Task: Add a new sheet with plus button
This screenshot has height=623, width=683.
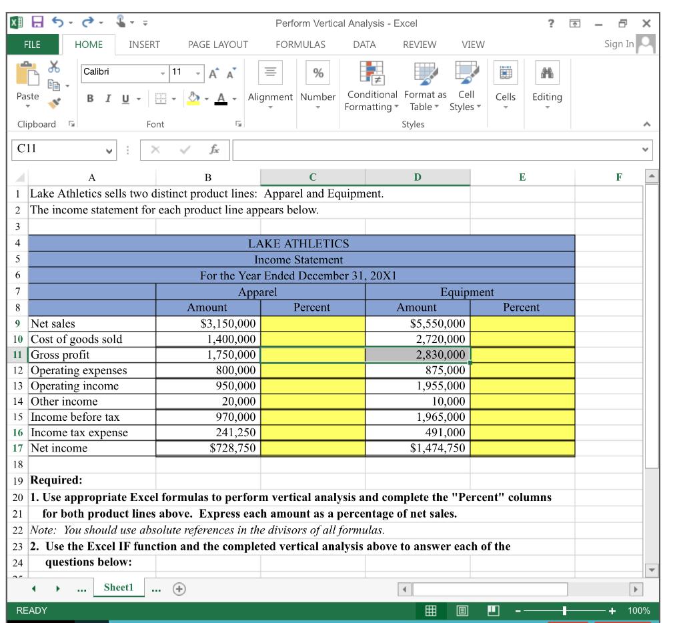Action: [x=179, y=589]
